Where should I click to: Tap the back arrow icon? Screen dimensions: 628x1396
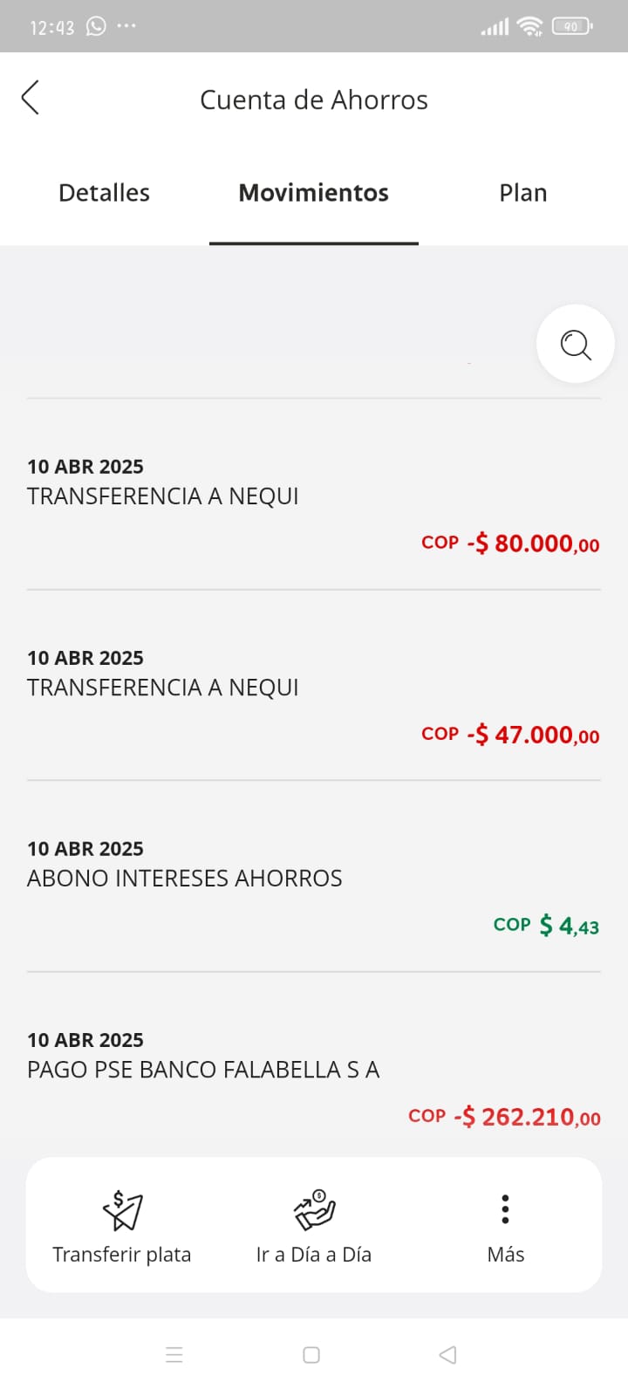click(x=31, y=98)
